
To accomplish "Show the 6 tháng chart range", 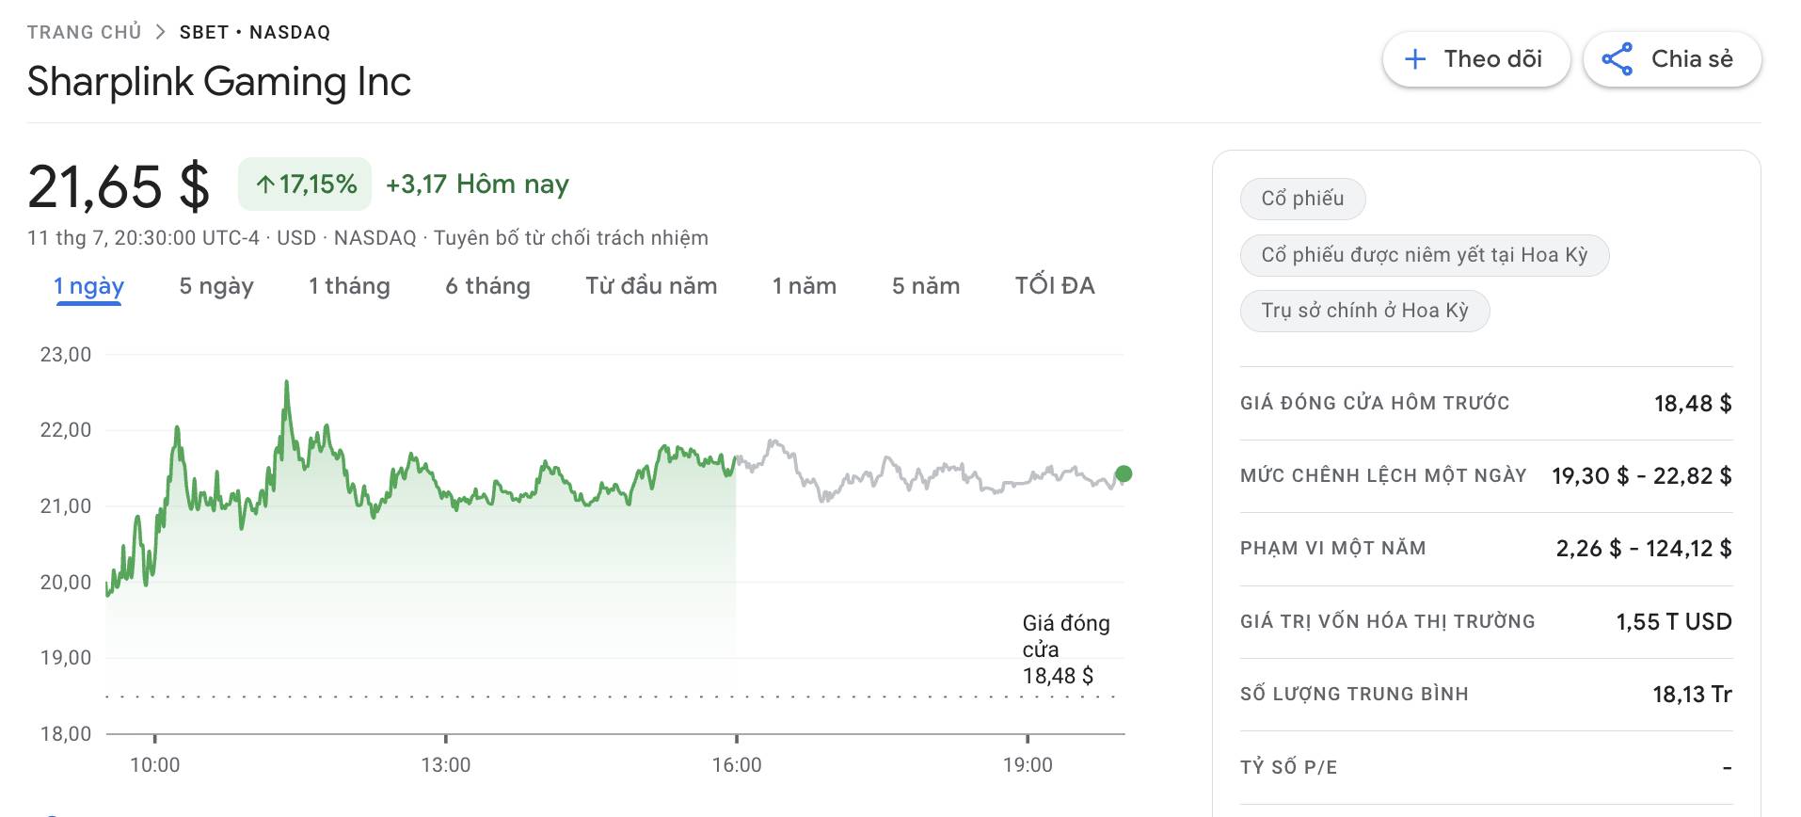I will point(487,286).
